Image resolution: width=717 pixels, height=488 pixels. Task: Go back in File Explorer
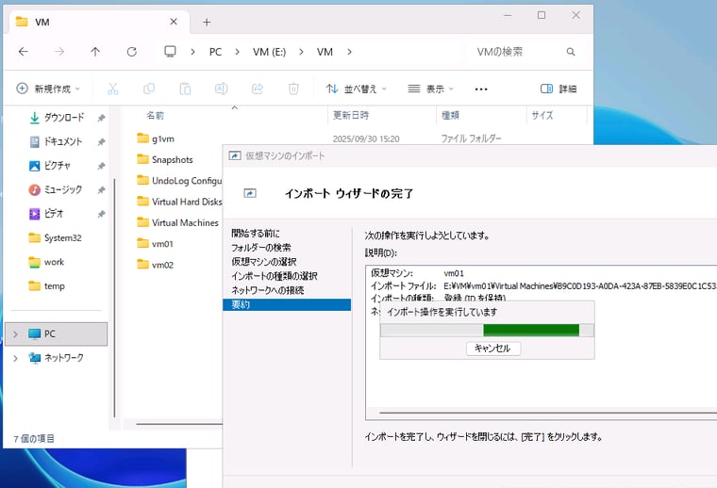tap(24, 52)
